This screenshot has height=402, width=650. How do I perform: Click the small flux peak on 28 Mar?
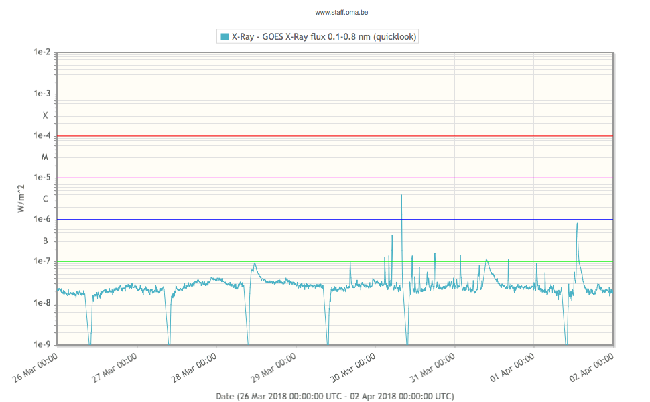pyautogui.click(x=254, y=264)
